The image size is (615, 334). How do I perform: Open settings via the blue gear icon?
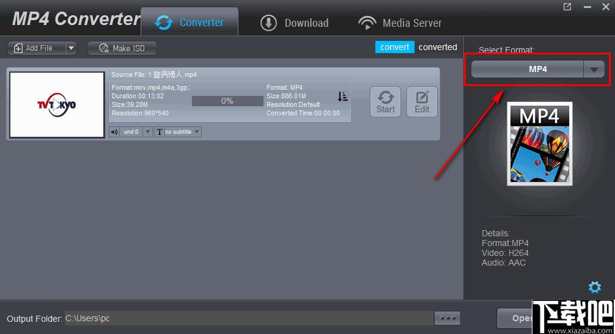tap(595, 287)
